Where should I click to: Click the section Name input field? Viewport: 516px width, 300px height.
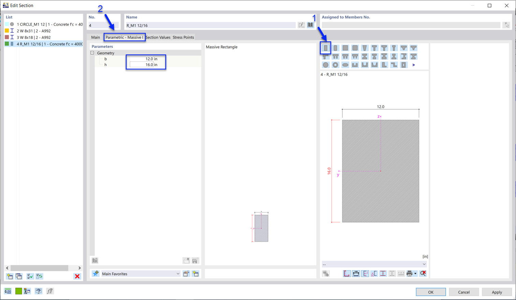210,25
